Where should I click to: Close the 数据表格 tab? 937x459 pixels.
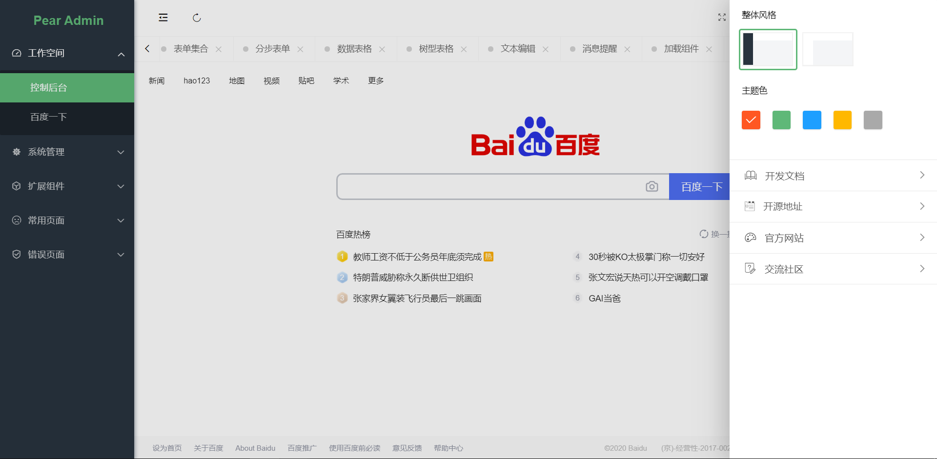[382, 49]
